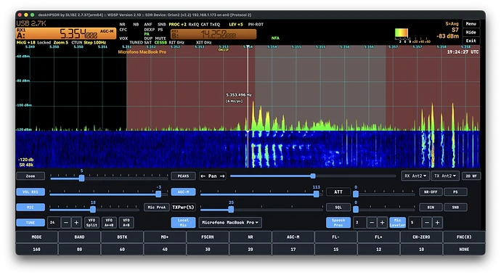This screenshot has height=275, width=501.
Task: Open the RX Ant2 antenna dropdown
Action: 415,176
